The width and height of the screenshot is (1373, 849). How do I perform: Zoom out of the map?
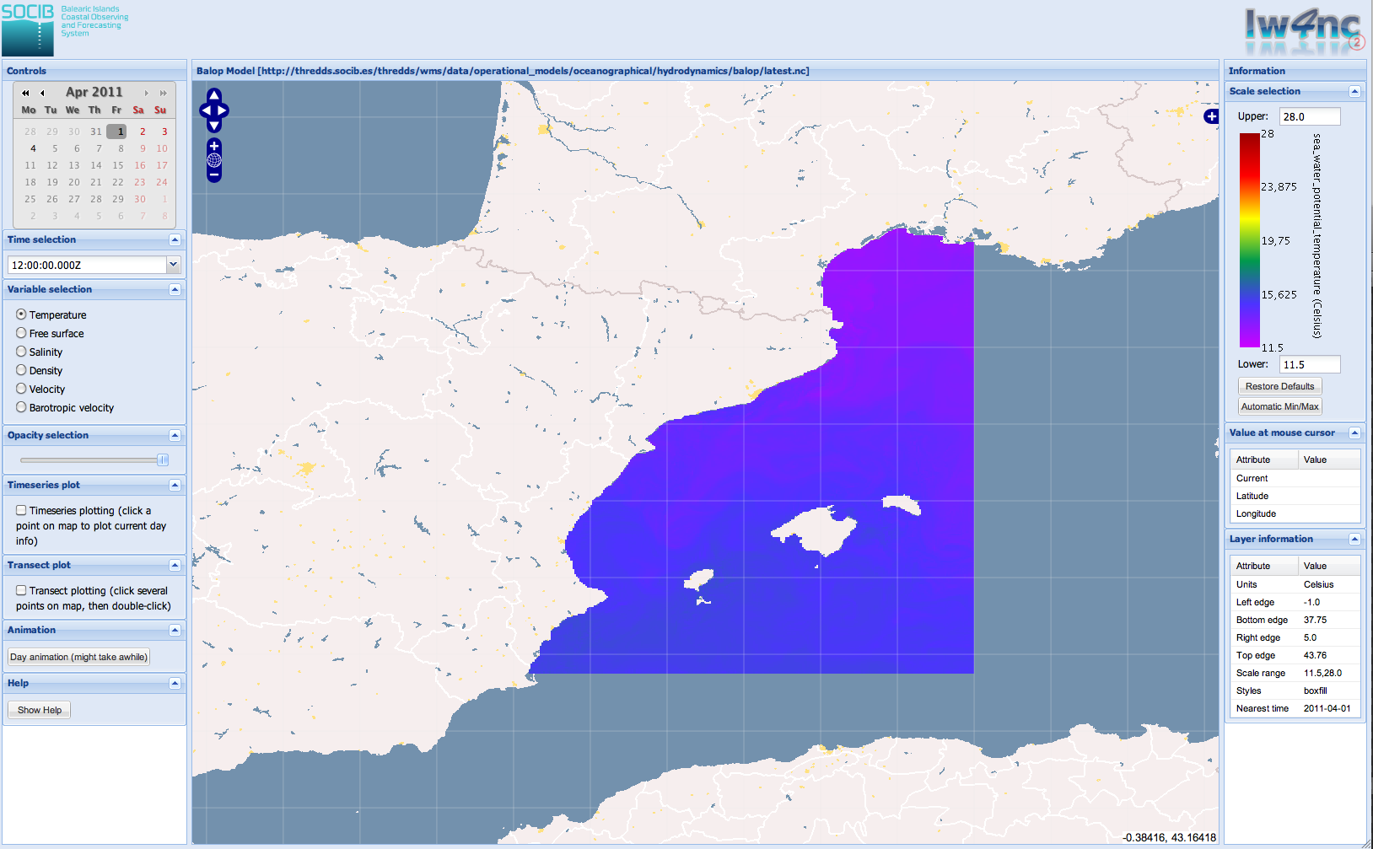(214, 175)
